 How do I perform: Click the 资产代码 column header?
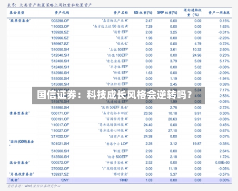(62, 12)
